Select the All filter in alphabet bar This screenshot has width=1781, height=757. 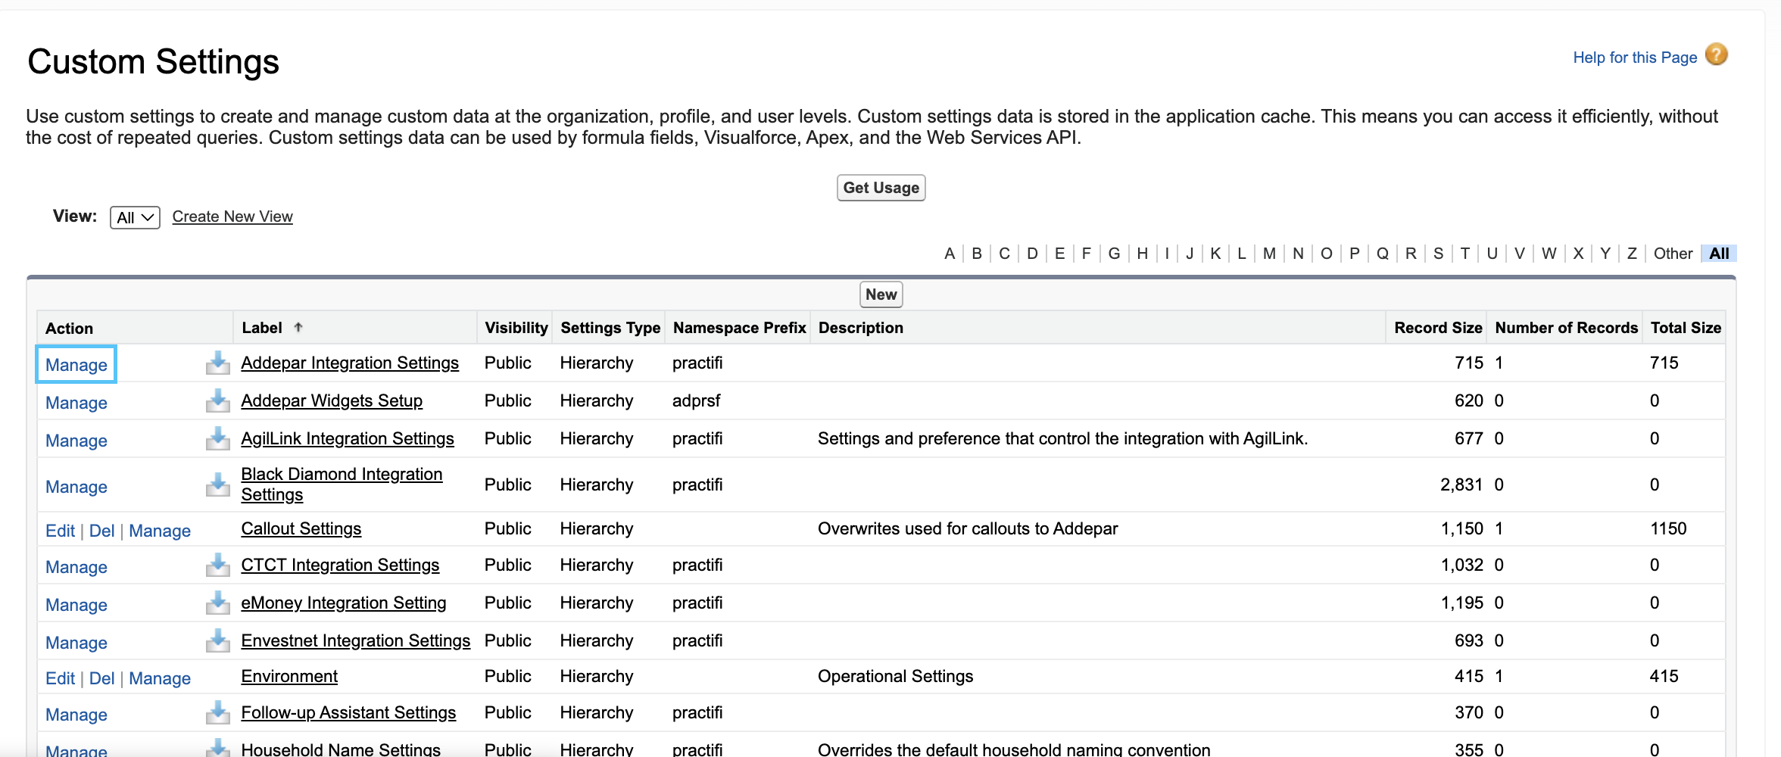click(x=1719, y=254)
